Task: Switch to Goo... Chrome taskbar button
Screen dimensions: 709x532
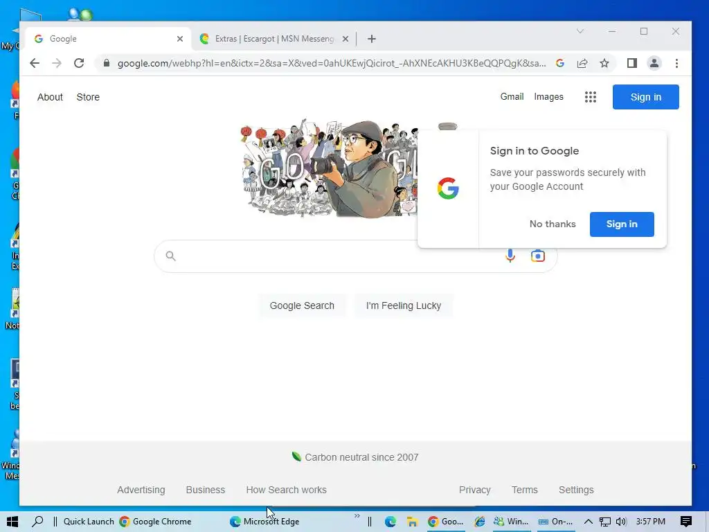Action: (446, 522)
